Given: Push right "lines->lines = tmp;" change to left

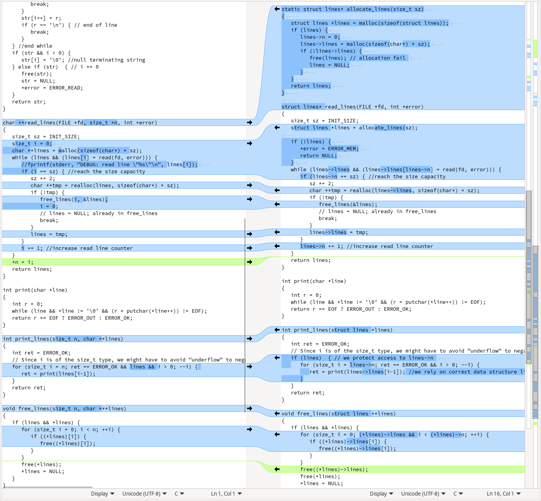Looking at the screenshot, I should tap(277, 232).
